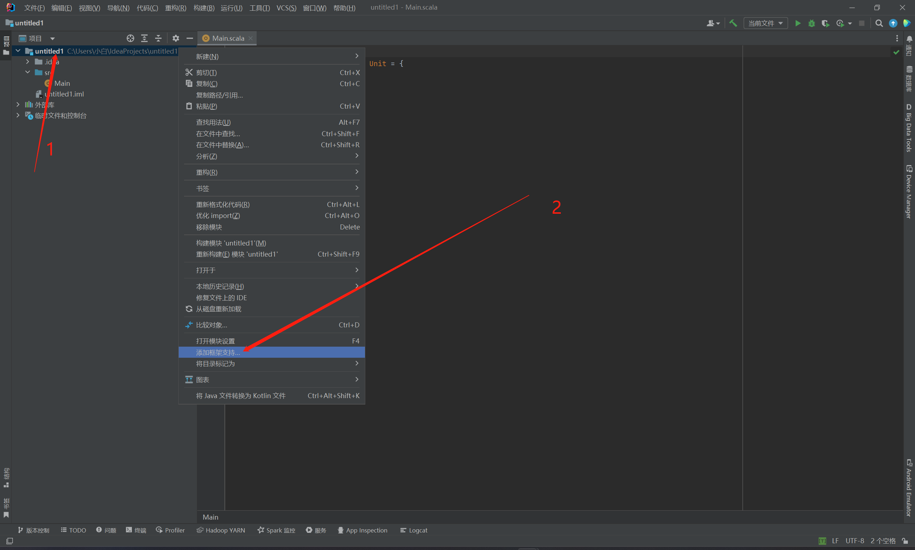Toggle the read-only lock icon in status bar

point(905,541)
